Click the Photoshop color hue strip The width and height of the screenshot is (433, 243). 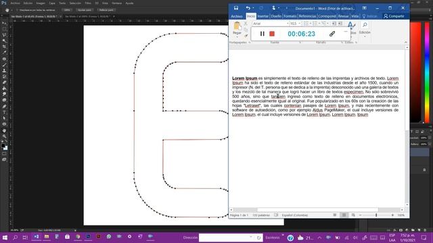(427, 72)
